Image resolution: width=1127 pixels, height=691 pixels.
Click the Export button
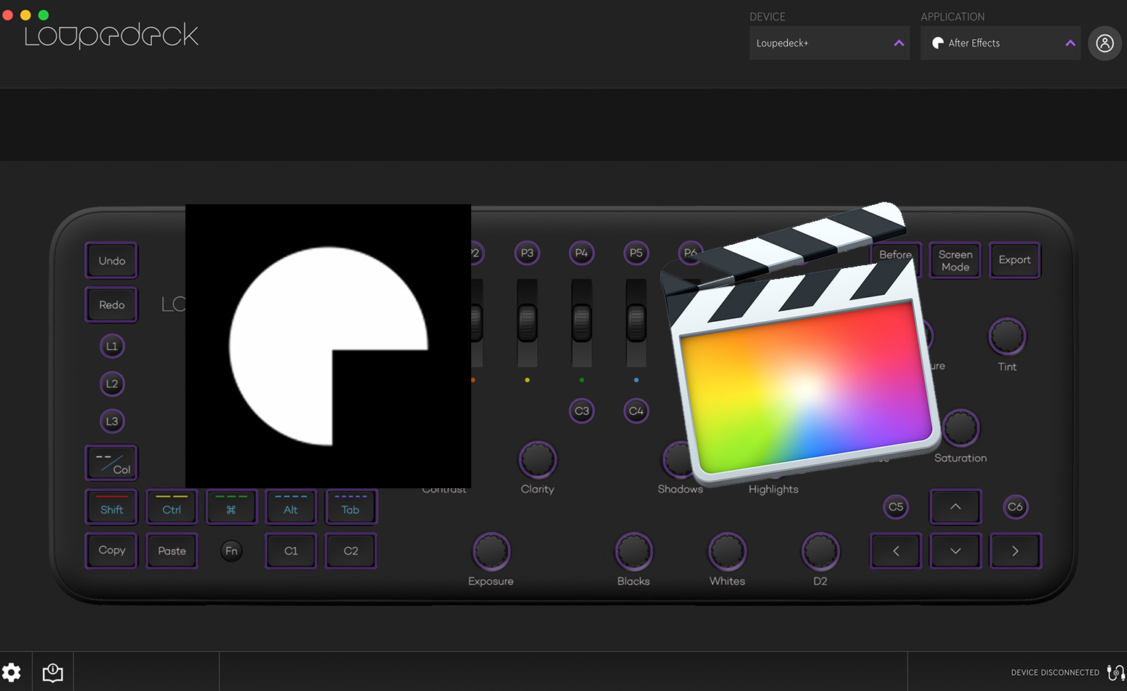point(1014,260)
